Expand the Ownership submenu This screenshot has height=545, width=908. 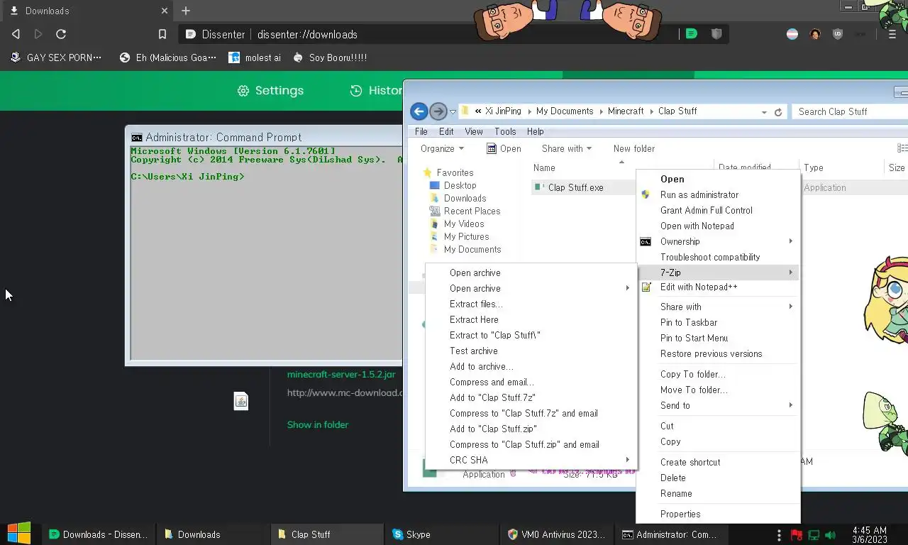tap(718, 241)
